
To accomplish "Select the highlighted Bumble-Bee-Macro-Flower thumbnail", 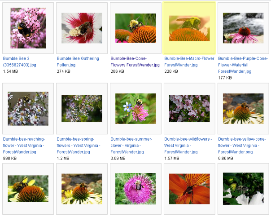I will tap(189, 28).
